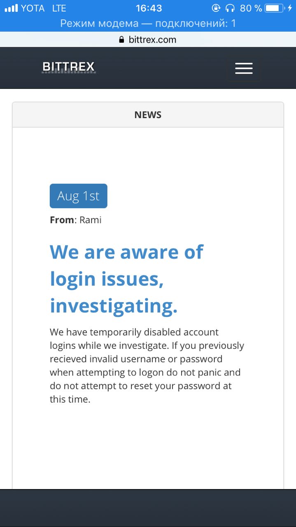Tap the YOTA carrier label
This screenshot has width=296, height=527.
33,8
